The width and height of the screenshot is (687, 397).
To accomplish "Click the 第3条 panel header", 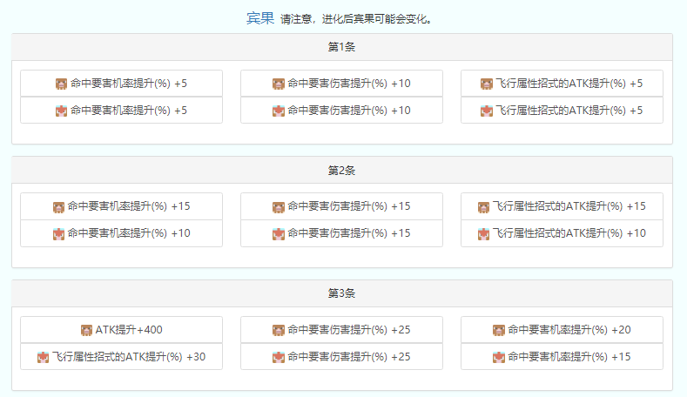I will pos(341,293).
